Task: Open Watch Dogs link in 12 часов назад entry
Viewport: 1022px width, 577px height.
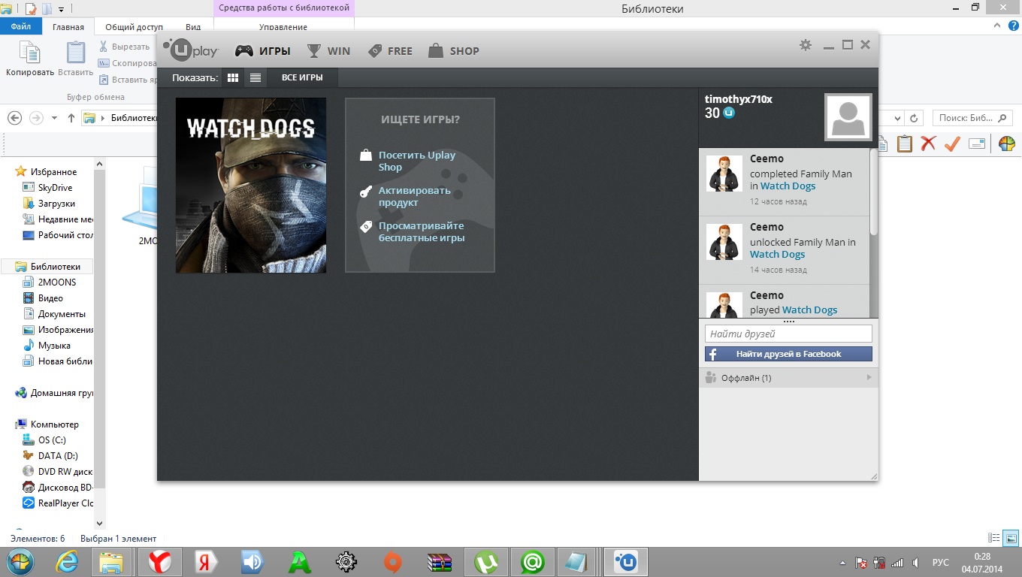Action: coord(788,186)
